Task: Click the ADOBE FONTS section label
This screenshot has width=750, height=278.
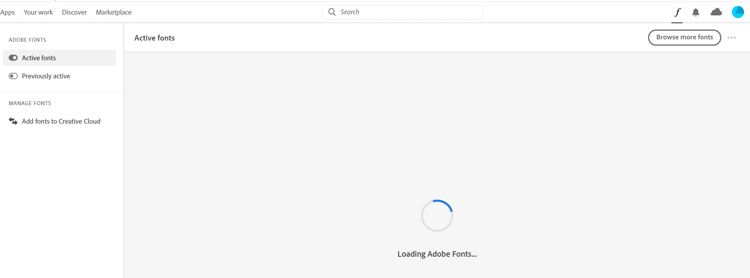Action: click(x=28, y=40)
